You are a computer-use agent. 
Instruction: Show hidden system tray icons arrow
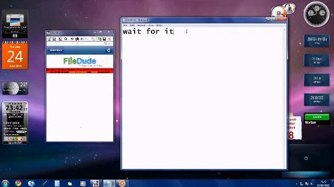[x=296, y=184]
